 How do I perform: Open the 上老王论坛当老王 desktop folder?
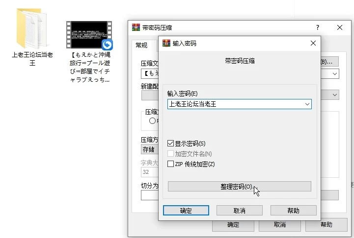[x=32, y=28]
